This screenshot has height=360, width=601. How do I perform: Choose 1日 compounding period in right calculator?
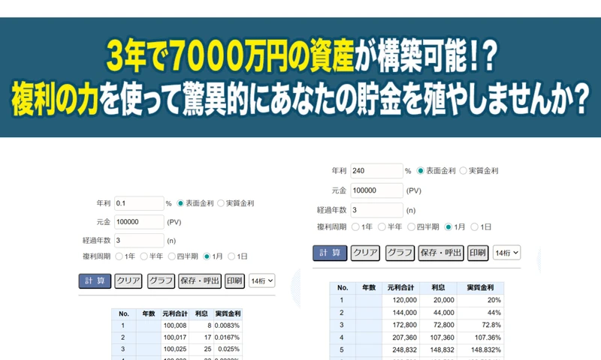coord(475,226)
